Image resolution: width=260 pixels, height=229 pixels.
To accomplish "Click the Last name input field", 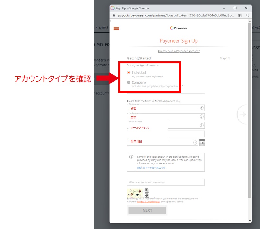I will tap(166, 117).
